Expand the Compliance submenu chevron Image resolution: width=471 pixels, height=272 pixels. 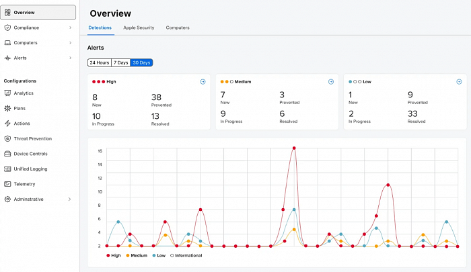70,28
